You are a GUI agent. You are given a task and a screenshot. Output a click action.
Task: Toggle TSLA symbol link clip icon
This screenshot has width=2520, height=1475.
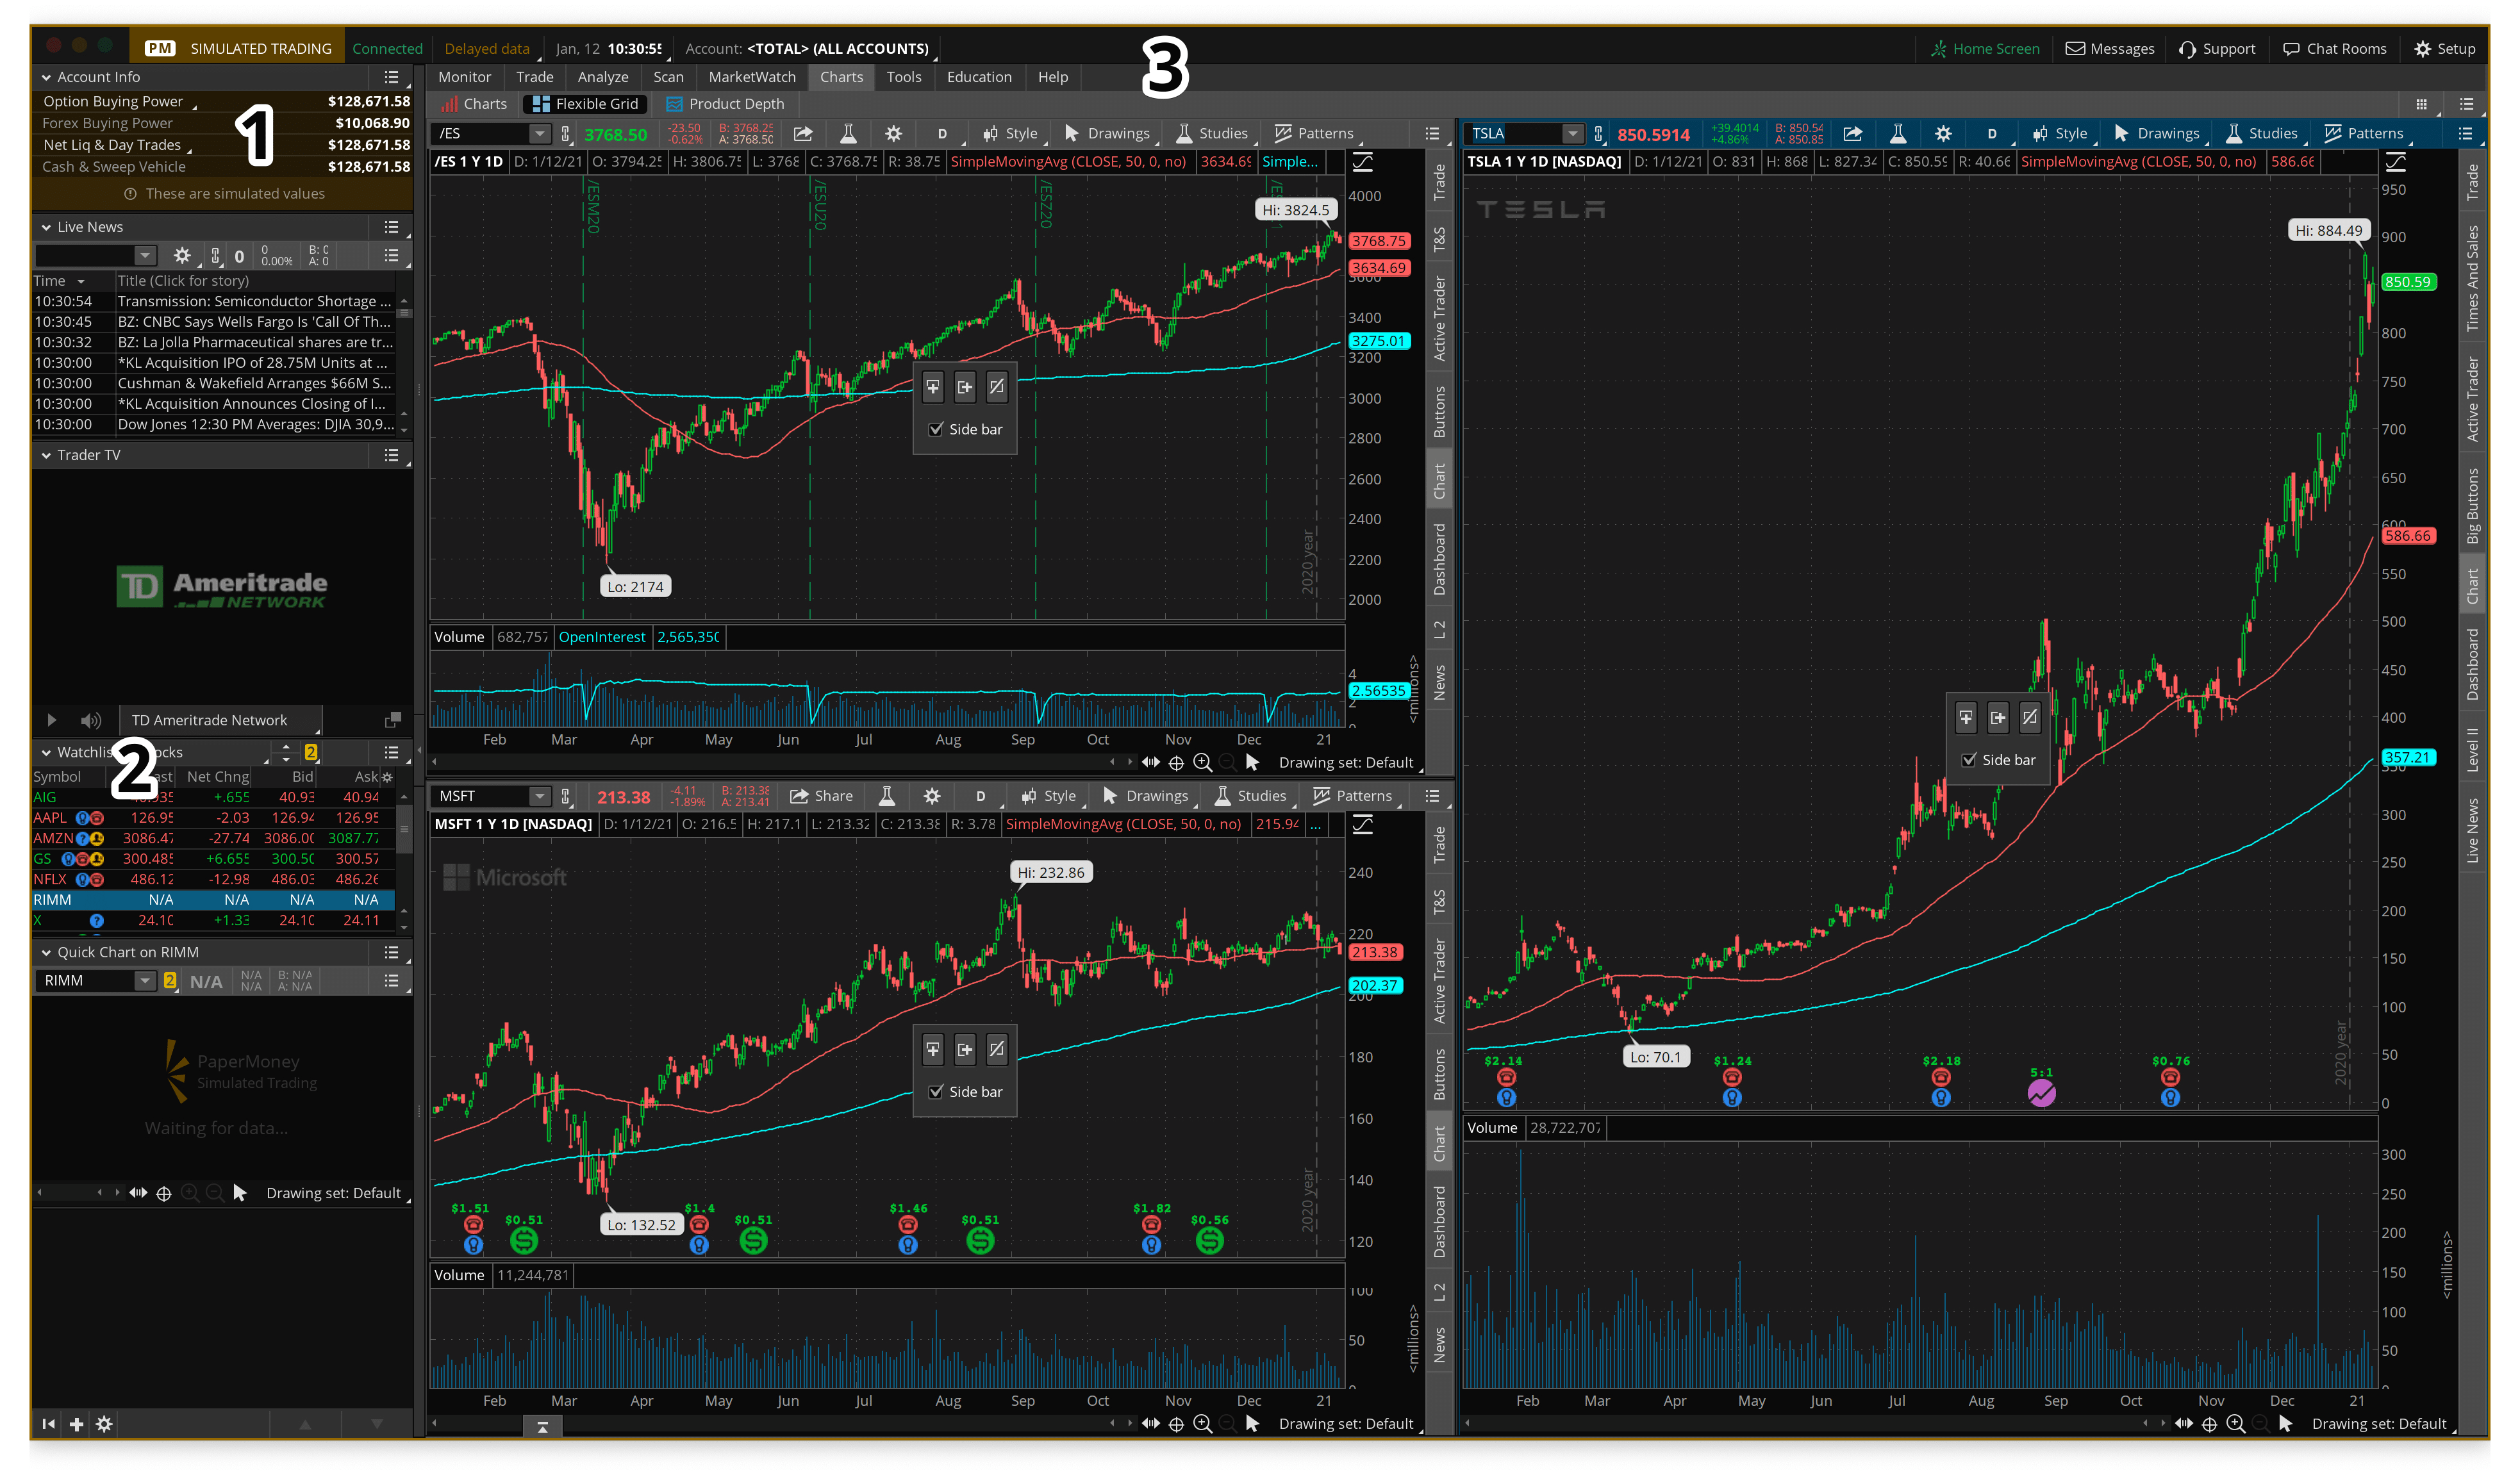click(x=1598, y=134)
